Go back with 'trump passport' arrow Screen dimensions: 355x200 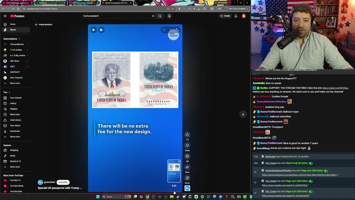point(36,24)
